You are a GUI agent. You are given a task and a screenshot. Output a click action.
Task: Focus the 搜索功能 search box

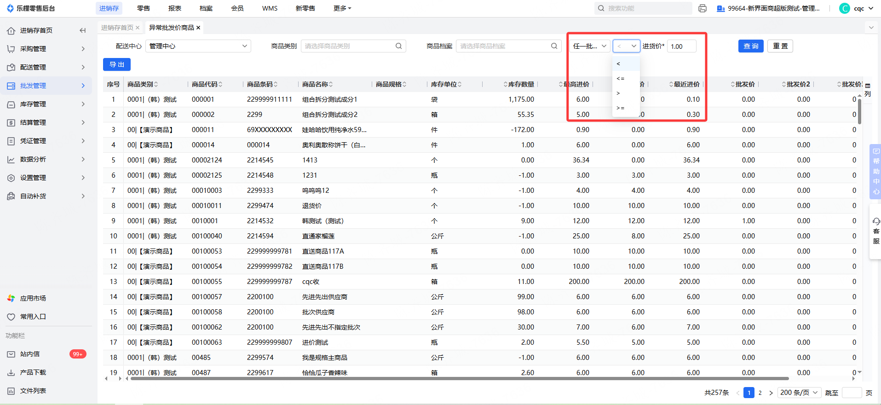(x=643, y=8)
